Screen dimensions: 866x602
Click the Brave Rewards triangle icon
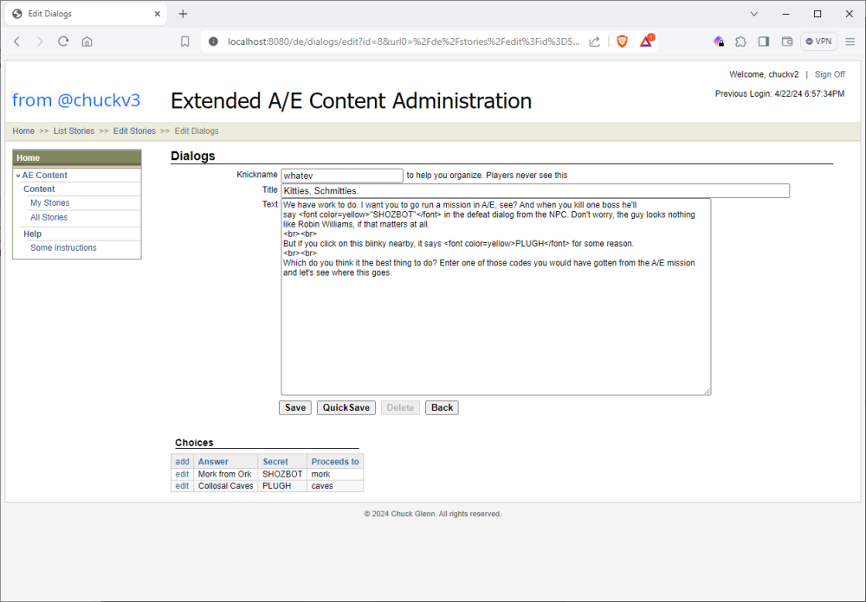pyautogui.click(x=646, y=42)
